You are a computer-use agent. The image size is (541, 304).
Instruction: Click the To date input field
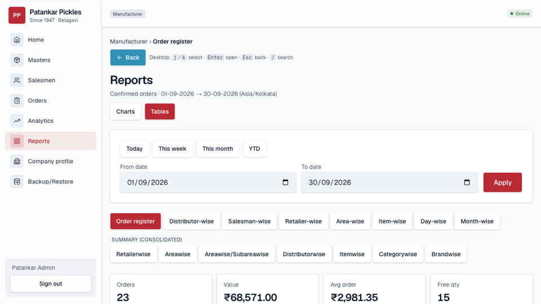coord(389,182)
